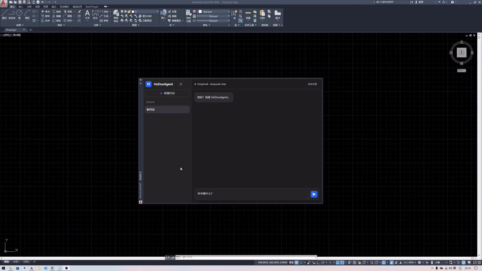Open the View (视图) ribbon tab
The width and height of the screenshot is (482, 271).
click(37, 7)
